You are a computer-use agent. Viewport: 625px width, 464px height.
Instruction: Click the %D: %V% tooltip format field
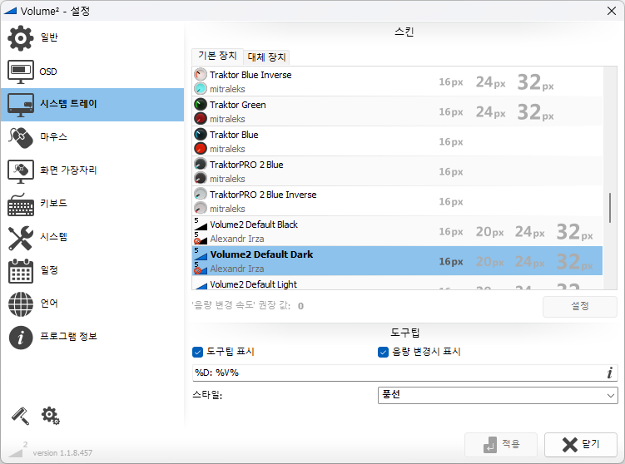pyautogui.click(x=404, y=373)
